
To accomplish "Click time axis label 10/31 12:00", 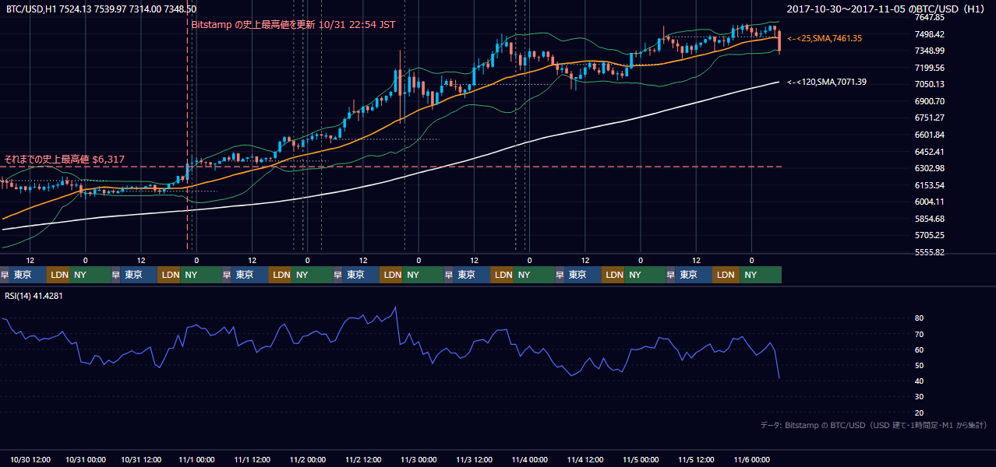I will coord(142,460).
